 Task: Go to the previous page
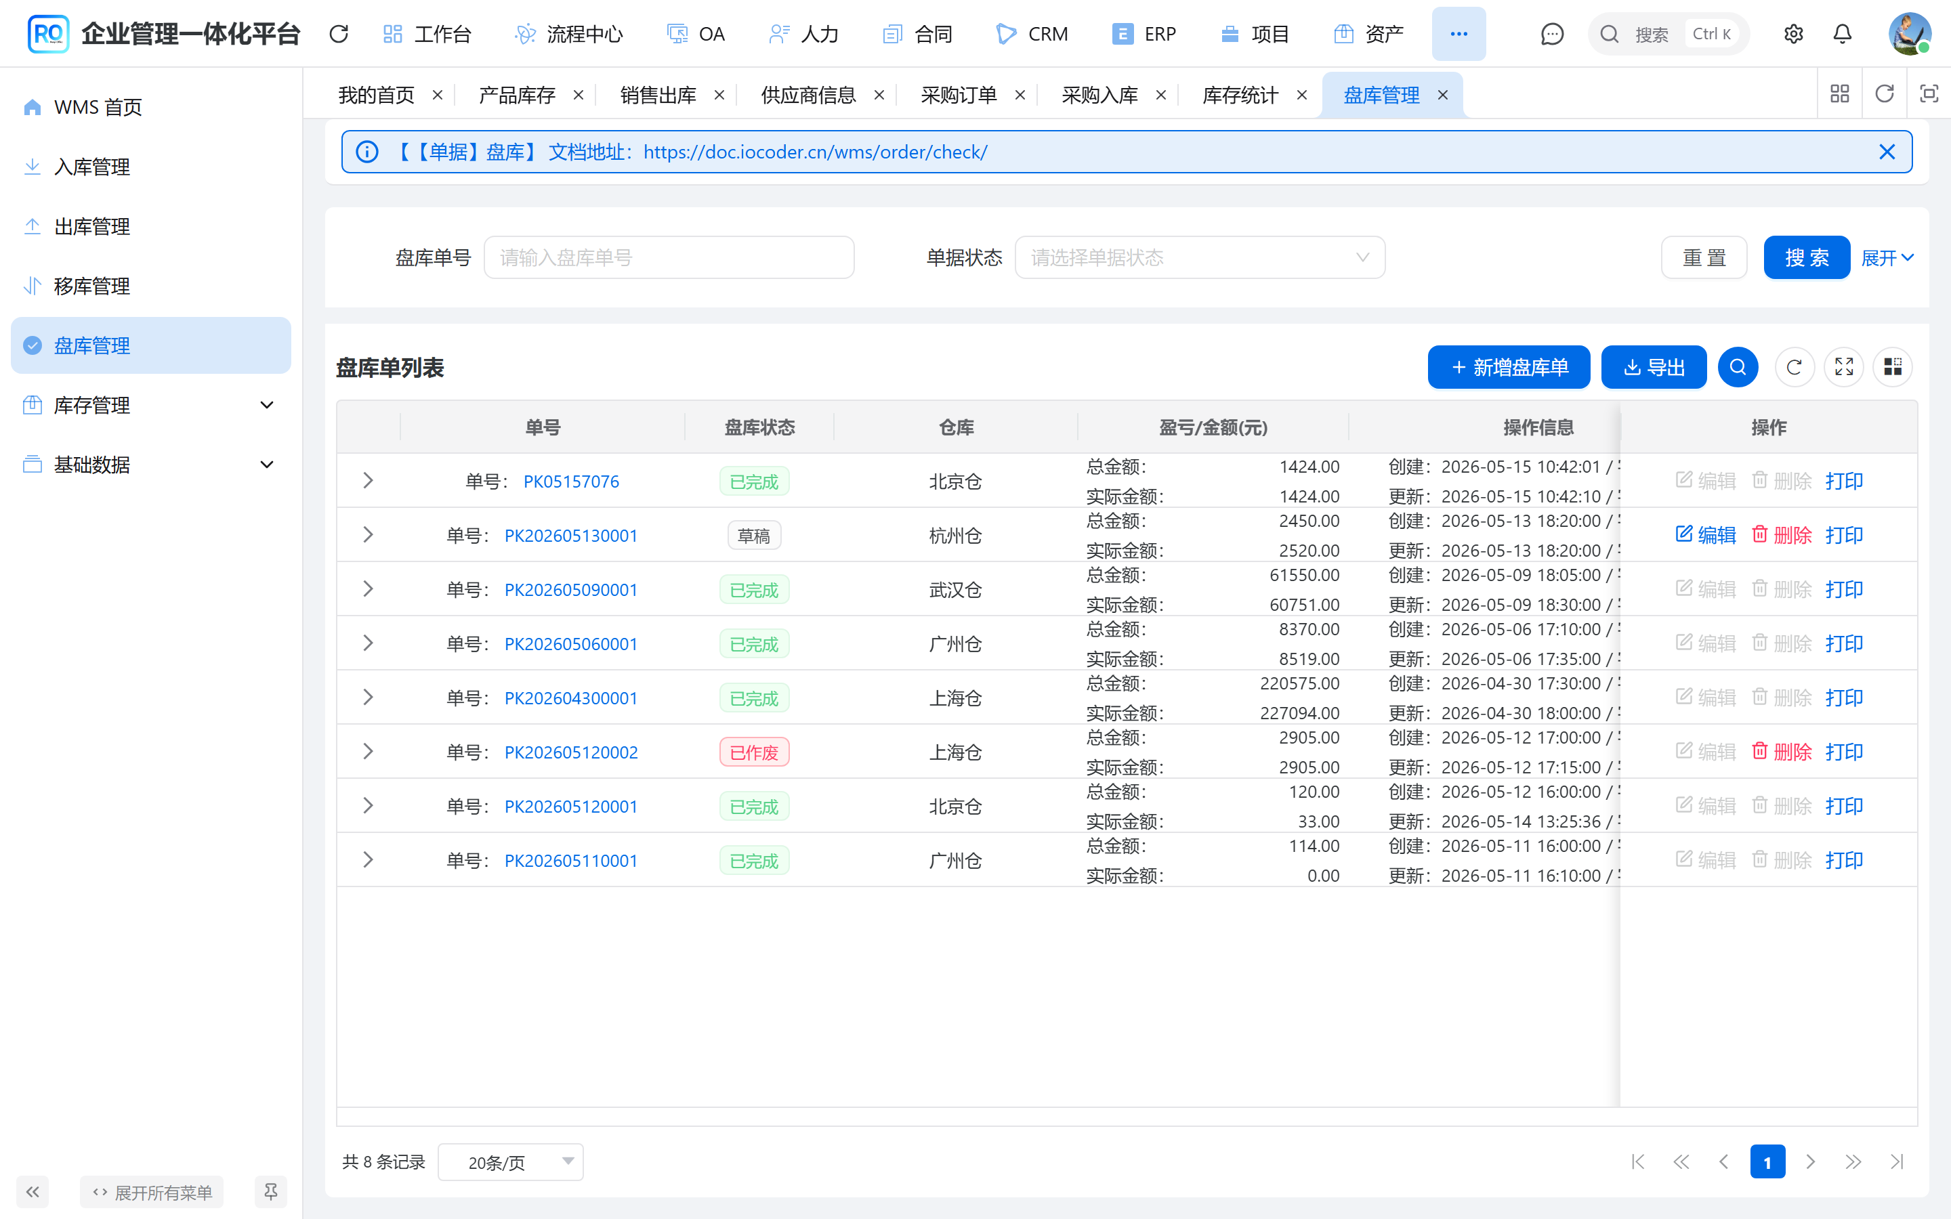pyautogui.click(x=1723, y=1161)
